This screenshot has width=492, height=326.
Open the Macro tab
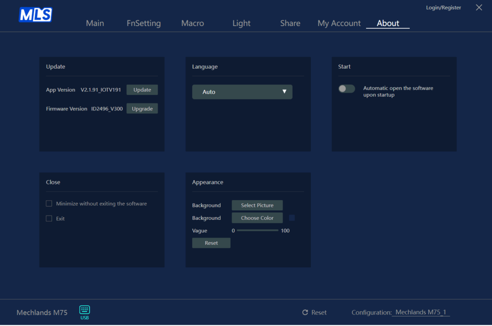pos(193,23)
